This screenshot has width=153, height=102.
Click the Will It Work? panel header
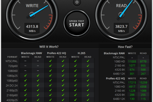coord(49,47)
